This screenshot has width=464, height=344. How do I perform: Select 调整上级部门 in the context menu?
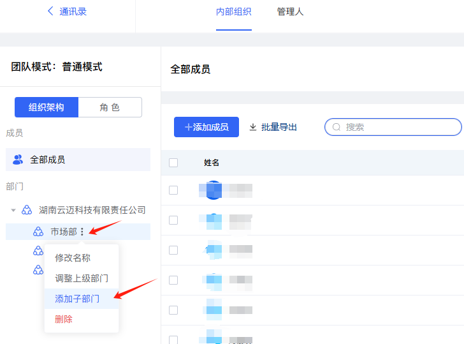[82, 278]
